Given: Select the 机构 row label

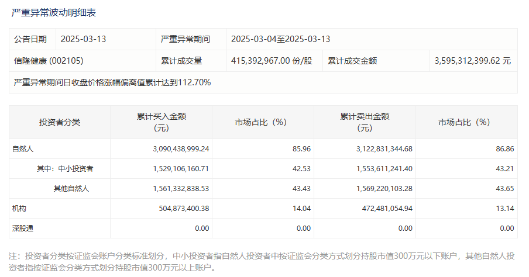Looking at the screenshot, I should 19,209.
